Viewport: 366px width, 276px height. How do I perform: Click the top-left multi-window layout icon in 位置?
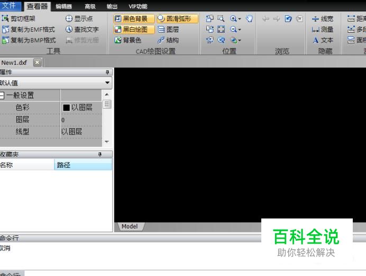[209, 18]
